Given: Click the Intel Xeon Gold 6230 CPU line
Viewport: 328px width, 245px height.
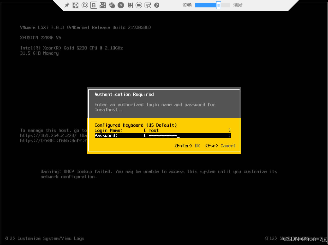Looking at the screenshot, I should click(72, 48).
